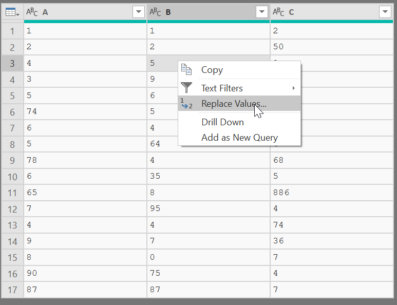
Task: Click cell value 7 in row 12 column A
Action: click(x=29, y=208)
